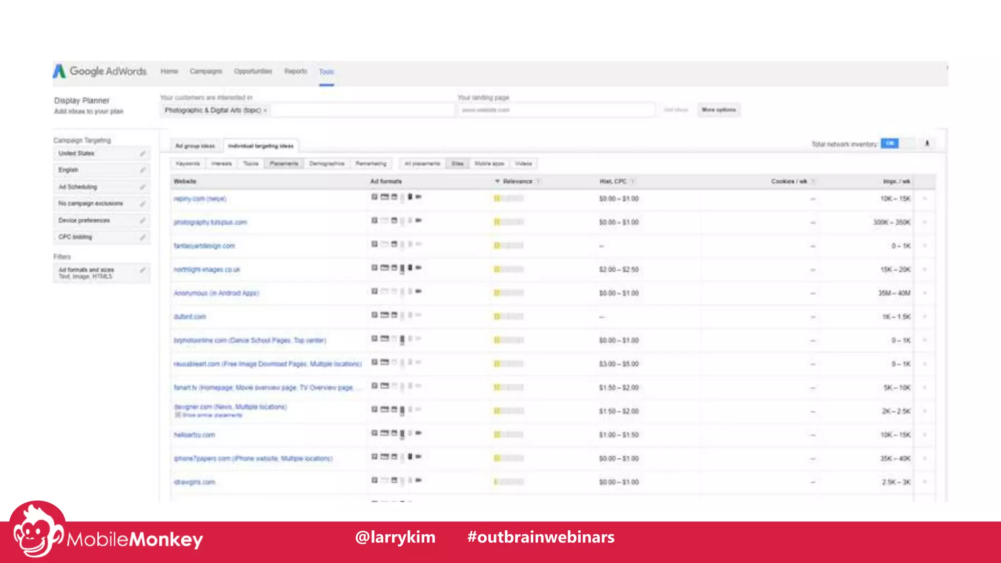Open the photography.tutsplus.com link
Image resolution: width=1001 pixels, height=563 pixels.
210,222
